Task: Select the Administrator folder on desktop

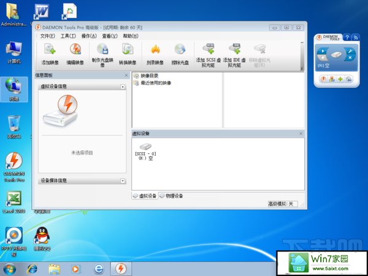Action: (x=13, y=15)
